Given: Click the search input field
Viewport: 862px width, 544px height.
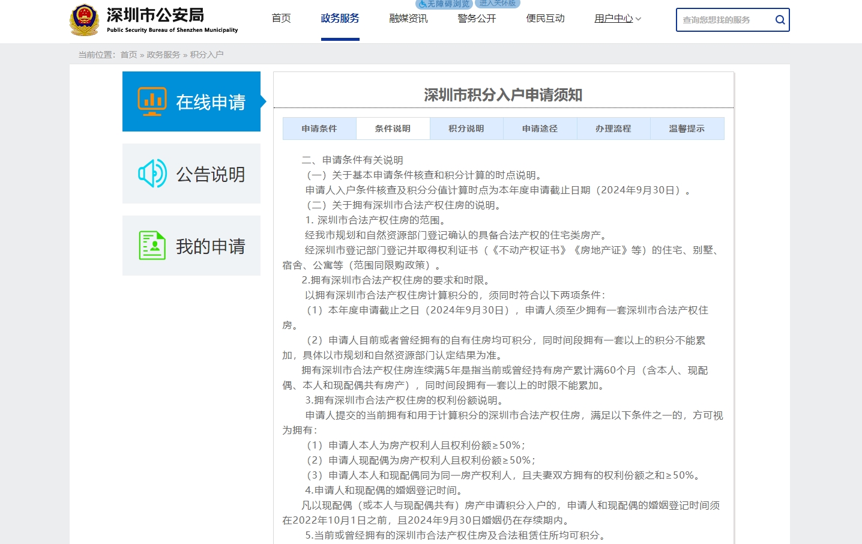Looking at the screenshot, I should [x=725, y=20].
